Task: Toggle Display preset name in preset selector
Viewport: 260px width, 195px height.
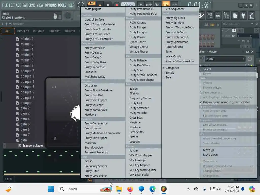Action: click(226, 102)
